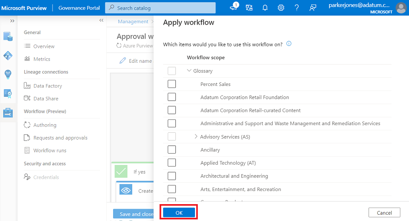
Task: Click the Credentials person-key icon
Action: (27, 177)
